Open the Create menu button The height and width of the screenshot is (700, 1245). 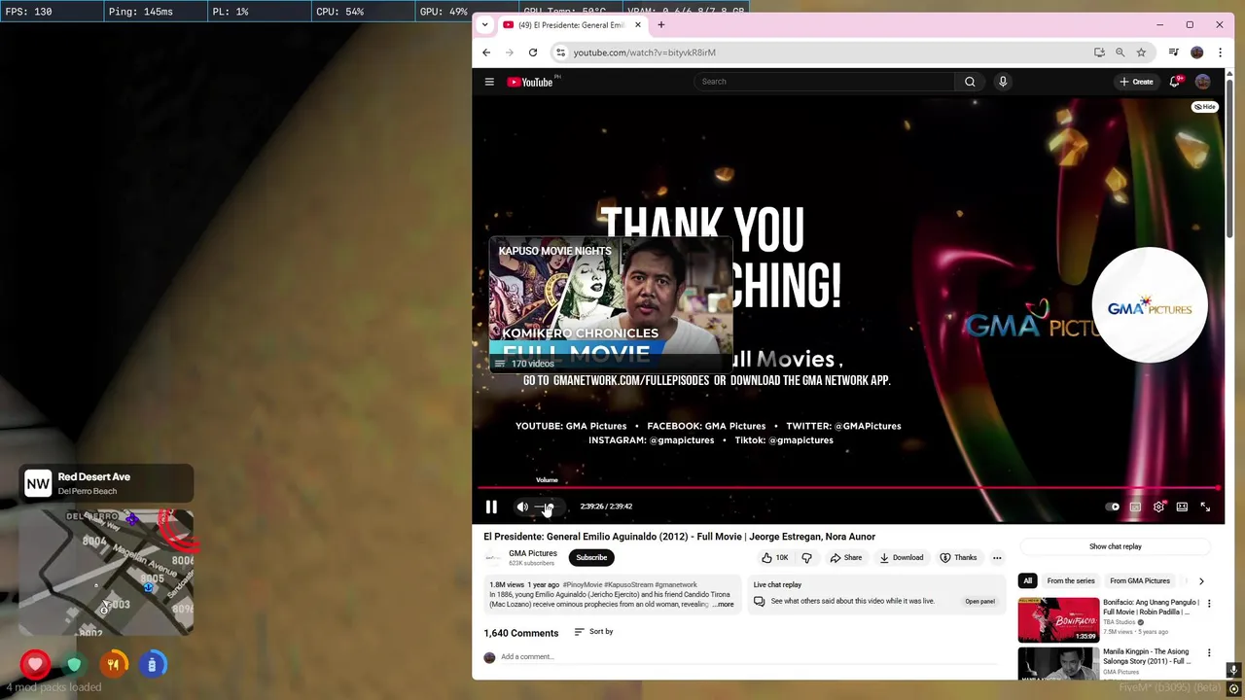click(1136, 82)
